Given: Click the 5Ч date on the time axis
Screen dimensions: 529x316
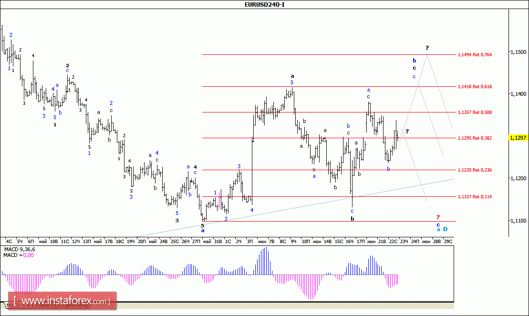Looking at the screenshot, I should tap(20, 242).
